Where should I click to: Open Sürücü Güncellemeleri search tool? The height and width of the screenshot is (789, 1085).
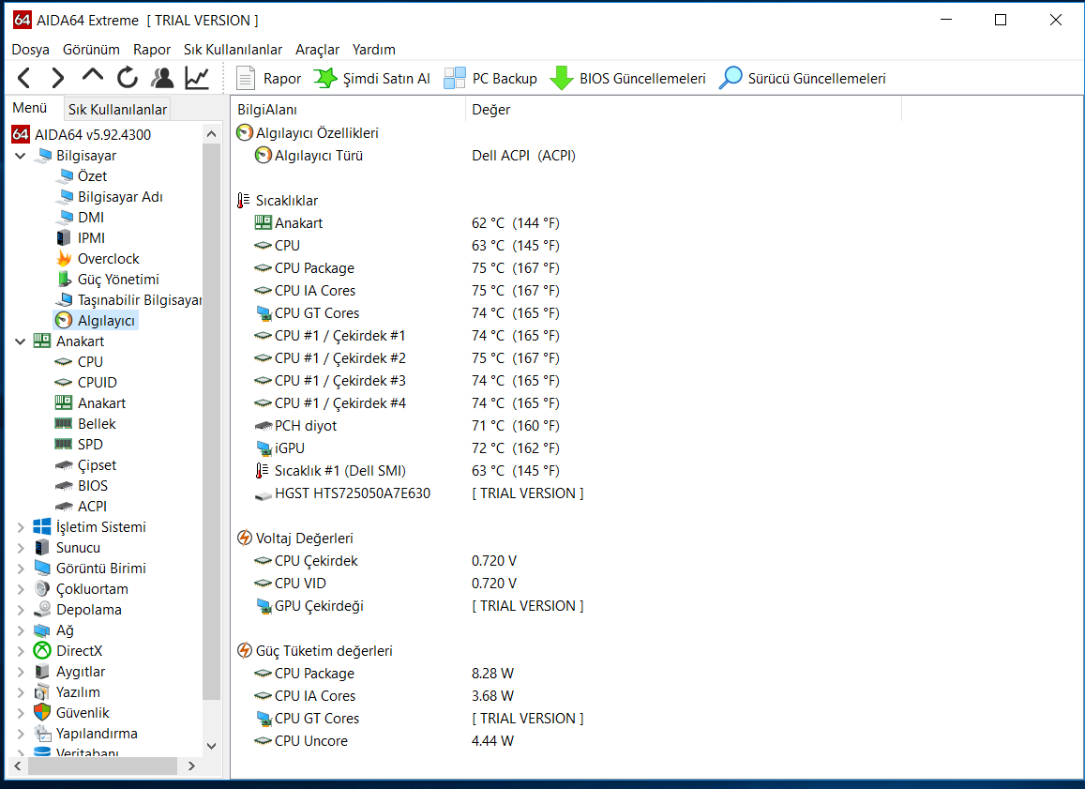click(x=802, y=79)
